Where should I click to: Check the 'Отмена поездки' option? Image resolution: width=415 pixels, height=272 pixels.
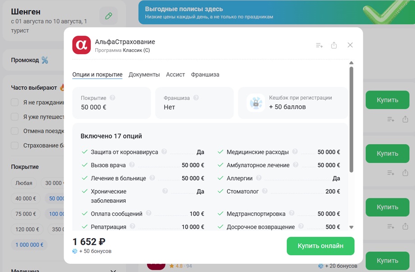point(14,131)
